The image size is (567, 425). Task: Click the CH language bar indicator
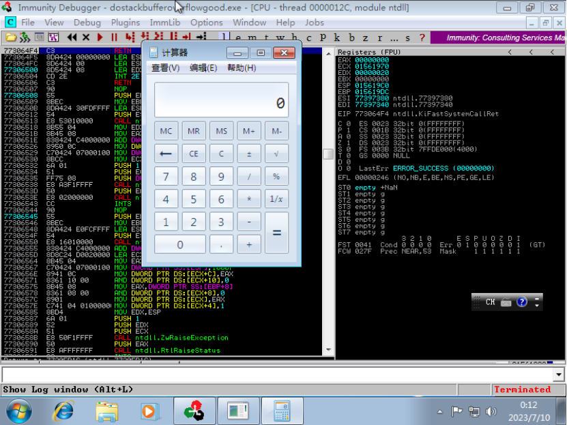[491, 302]
